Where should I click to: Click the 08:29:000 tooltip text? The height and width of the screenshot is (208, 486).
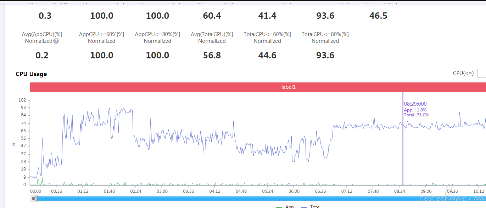pyautogui.click(x=415, y=104)
